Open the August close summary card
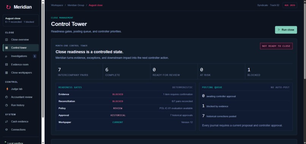This screenshot has height=144, width=306. [x=21, y=20]
